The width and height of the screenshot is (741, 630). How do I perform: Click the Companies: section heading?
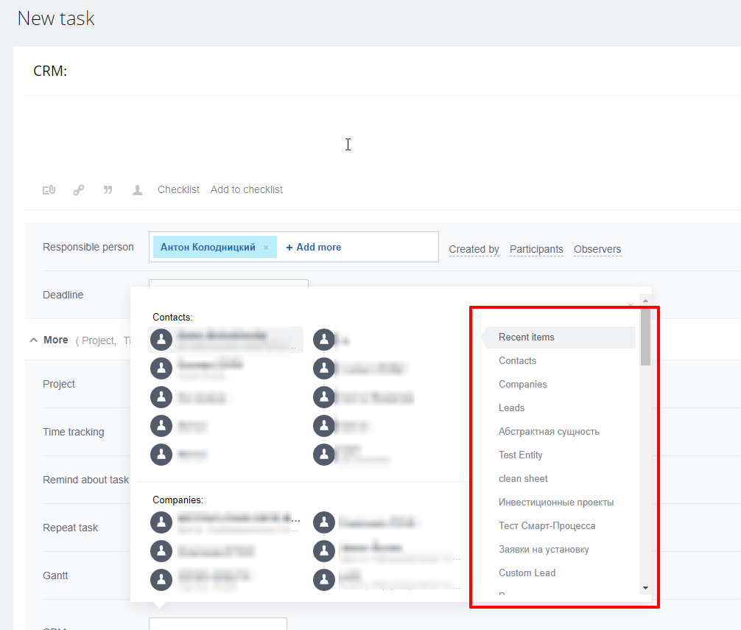178,500
